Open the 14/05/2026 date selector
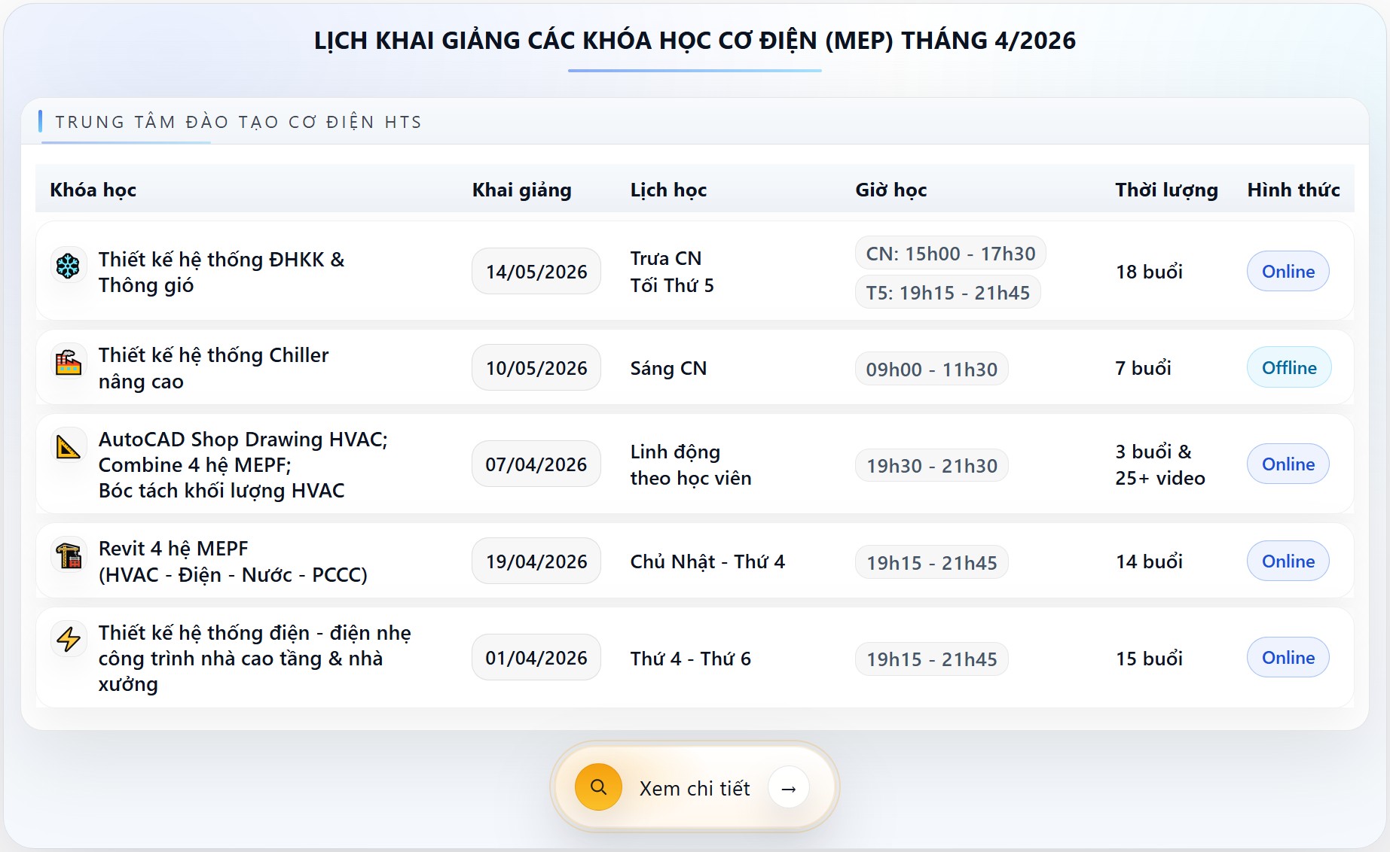Image resolution: width=1390 pixels, height=852 pixels. tap(536, 271)
